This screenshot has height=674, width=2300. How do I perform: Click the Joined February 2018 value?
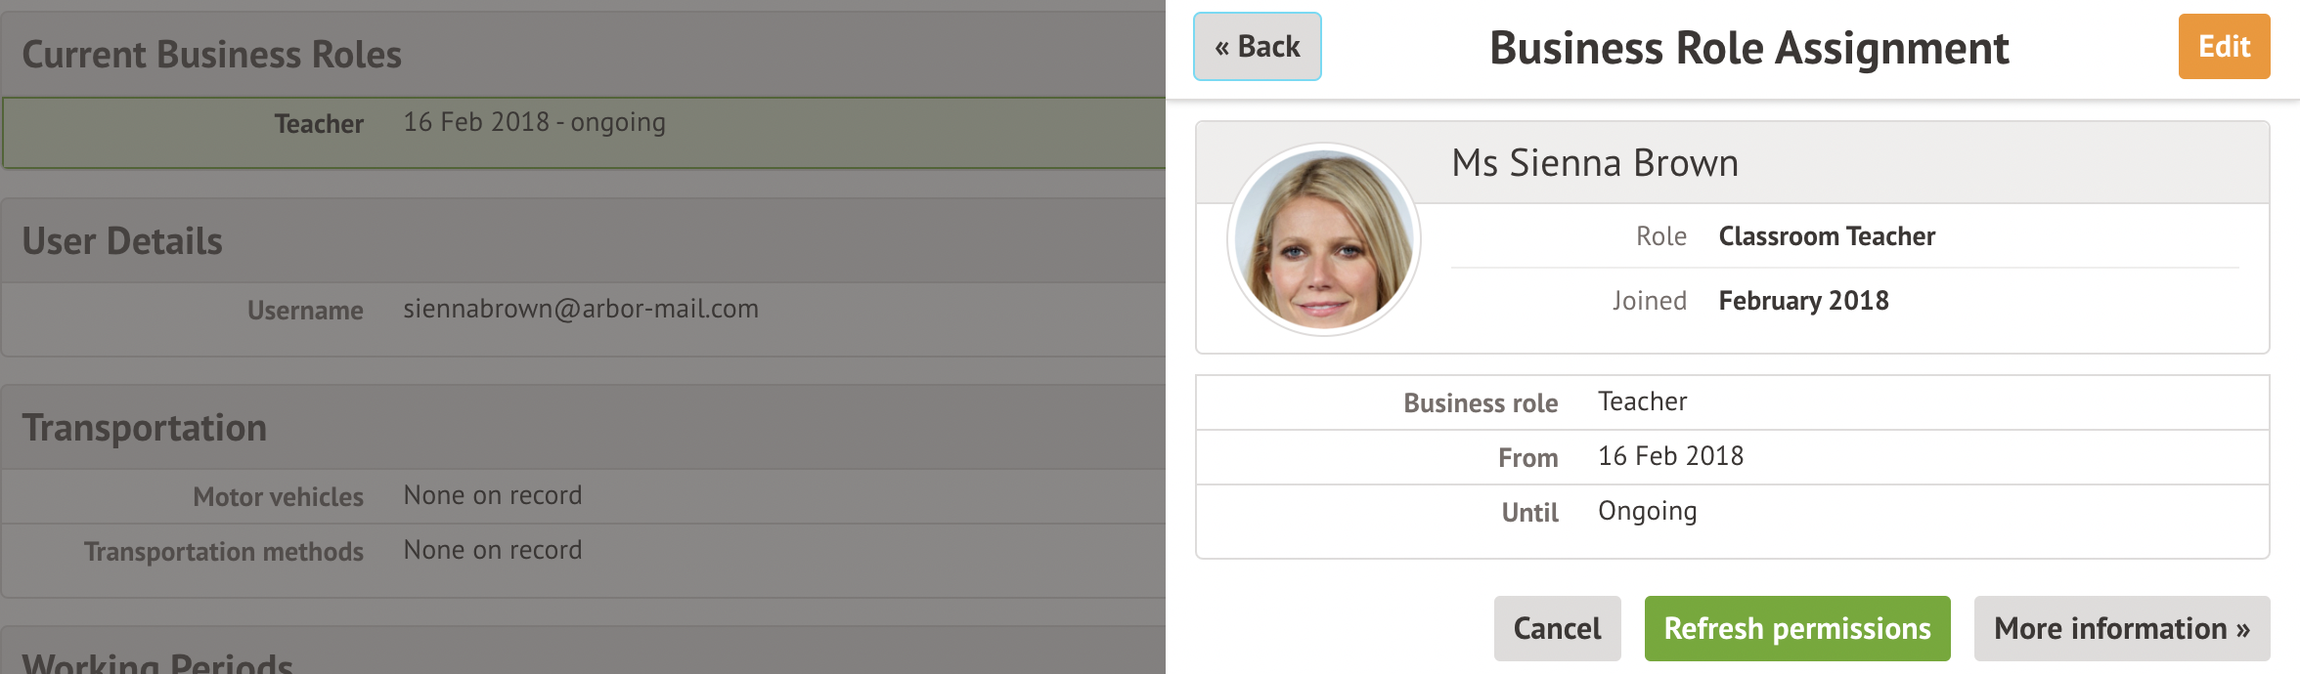click(x=1802, y=301)
